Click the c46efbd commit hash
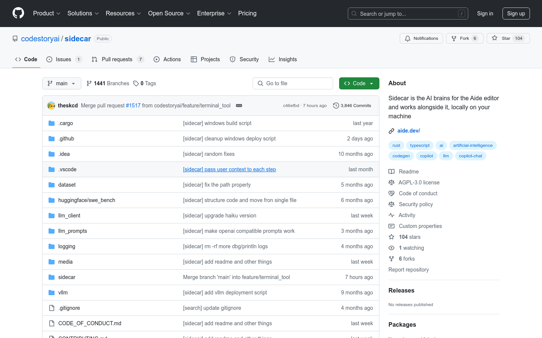 [x=291, y=106]
